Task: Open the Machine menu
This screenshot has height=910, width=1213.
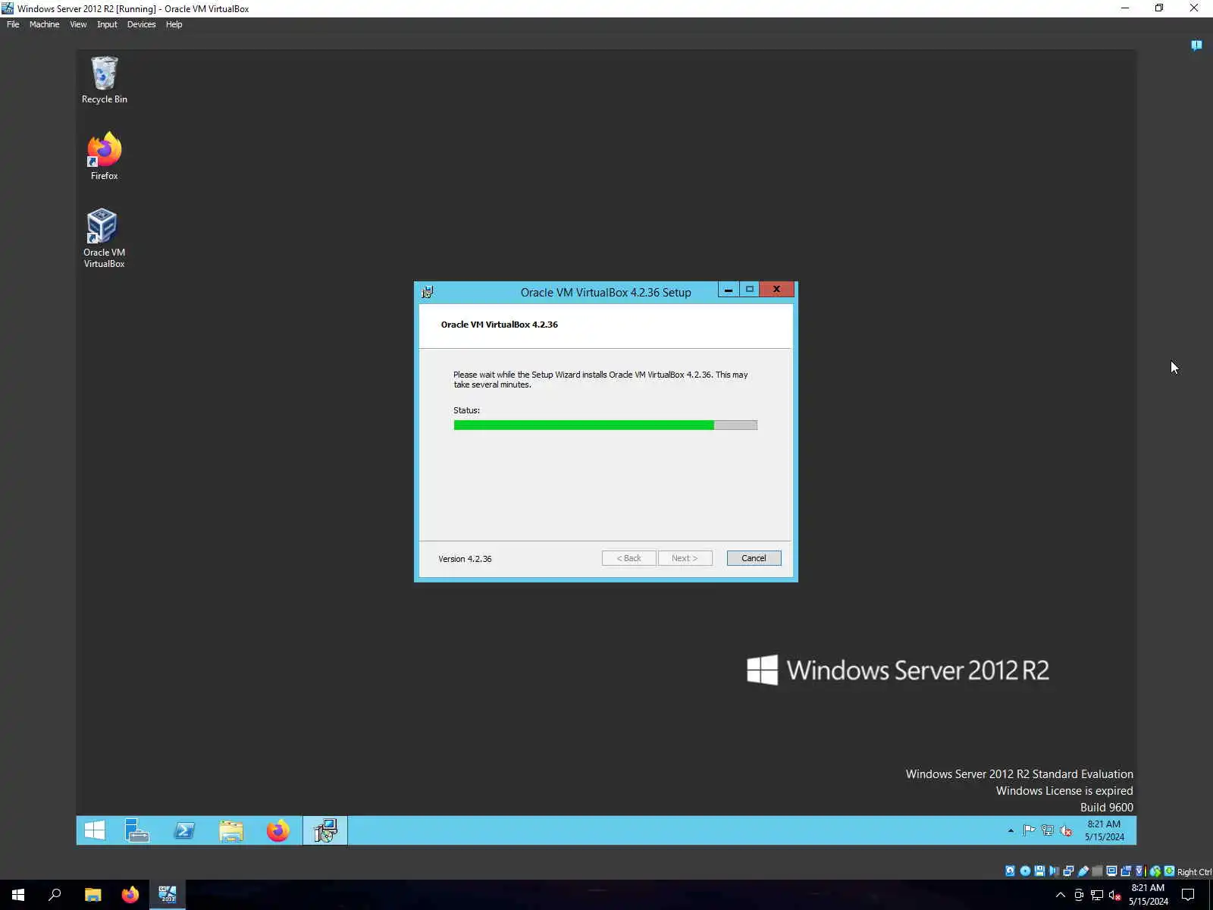Action: click(x=44, y=24)
